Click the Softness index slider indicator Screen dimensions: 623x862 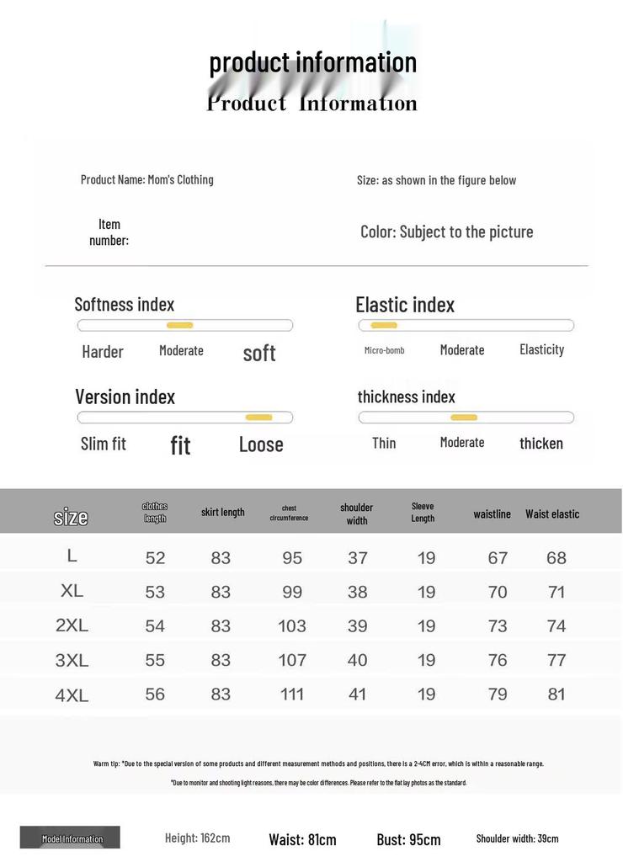180,326
